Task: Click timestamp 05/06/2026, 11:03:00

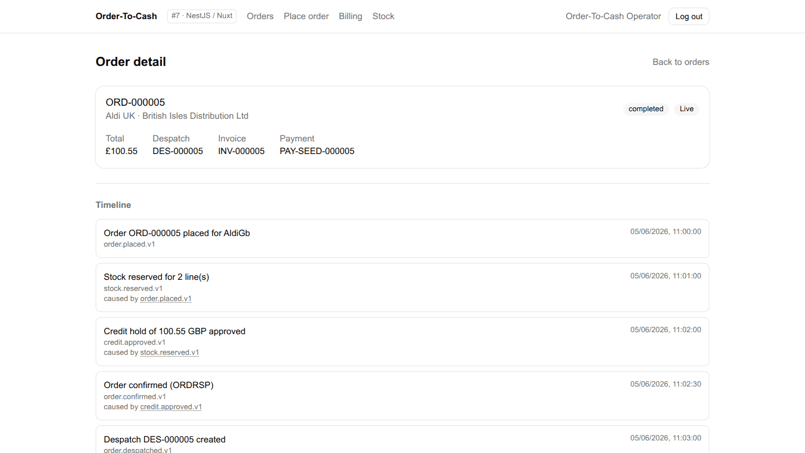Action: click(666, 438)
